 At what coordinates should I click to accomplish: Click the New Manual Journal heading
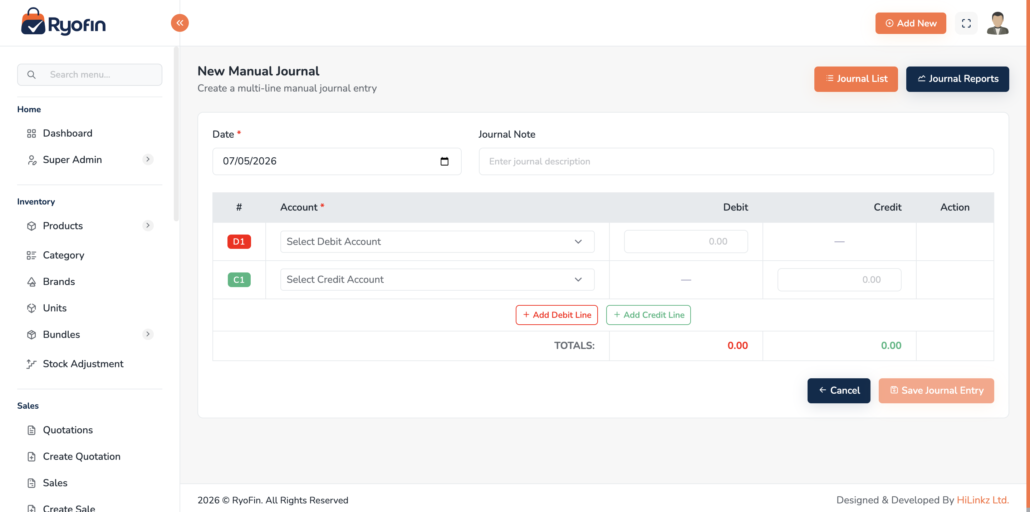point(258,71)
